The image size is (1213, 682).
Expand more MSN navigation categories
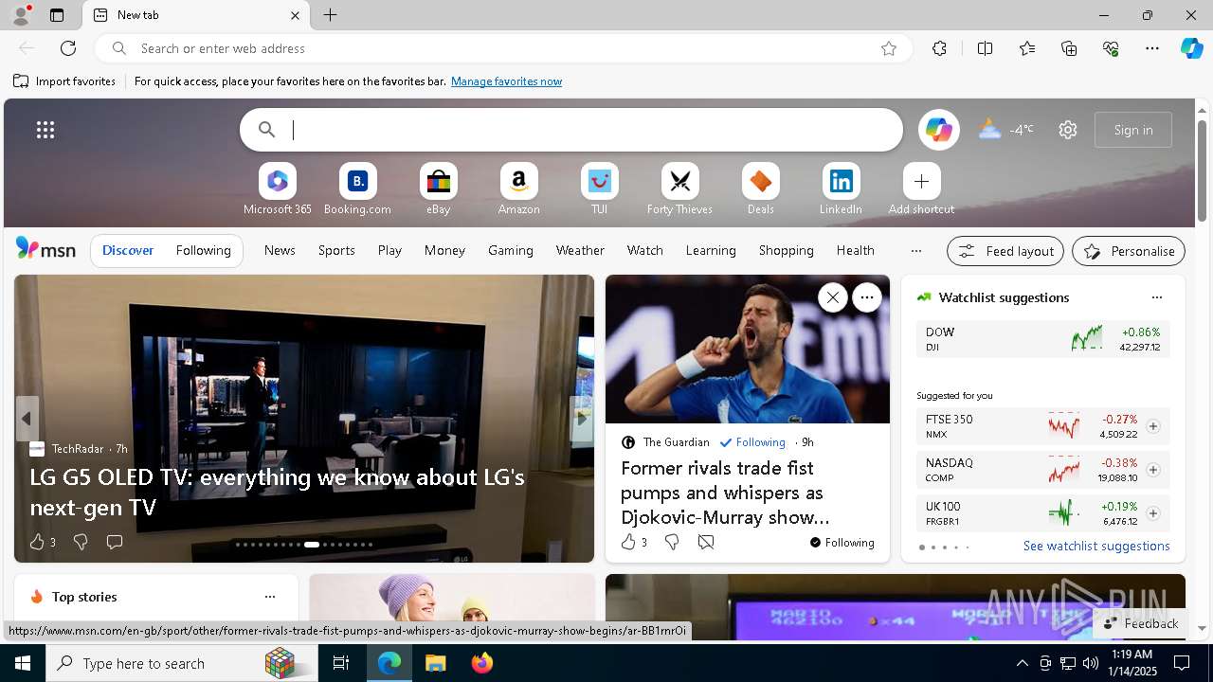915,251
